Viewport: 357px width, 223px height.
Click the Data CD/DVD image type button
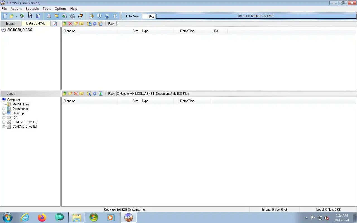[x=36, y=24]
